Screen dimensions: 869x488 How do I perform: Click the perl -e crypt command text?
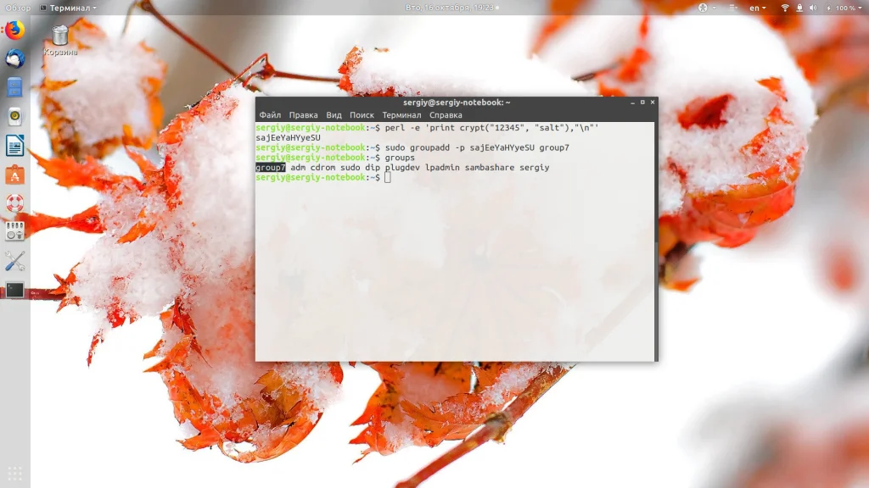(491, 128)
